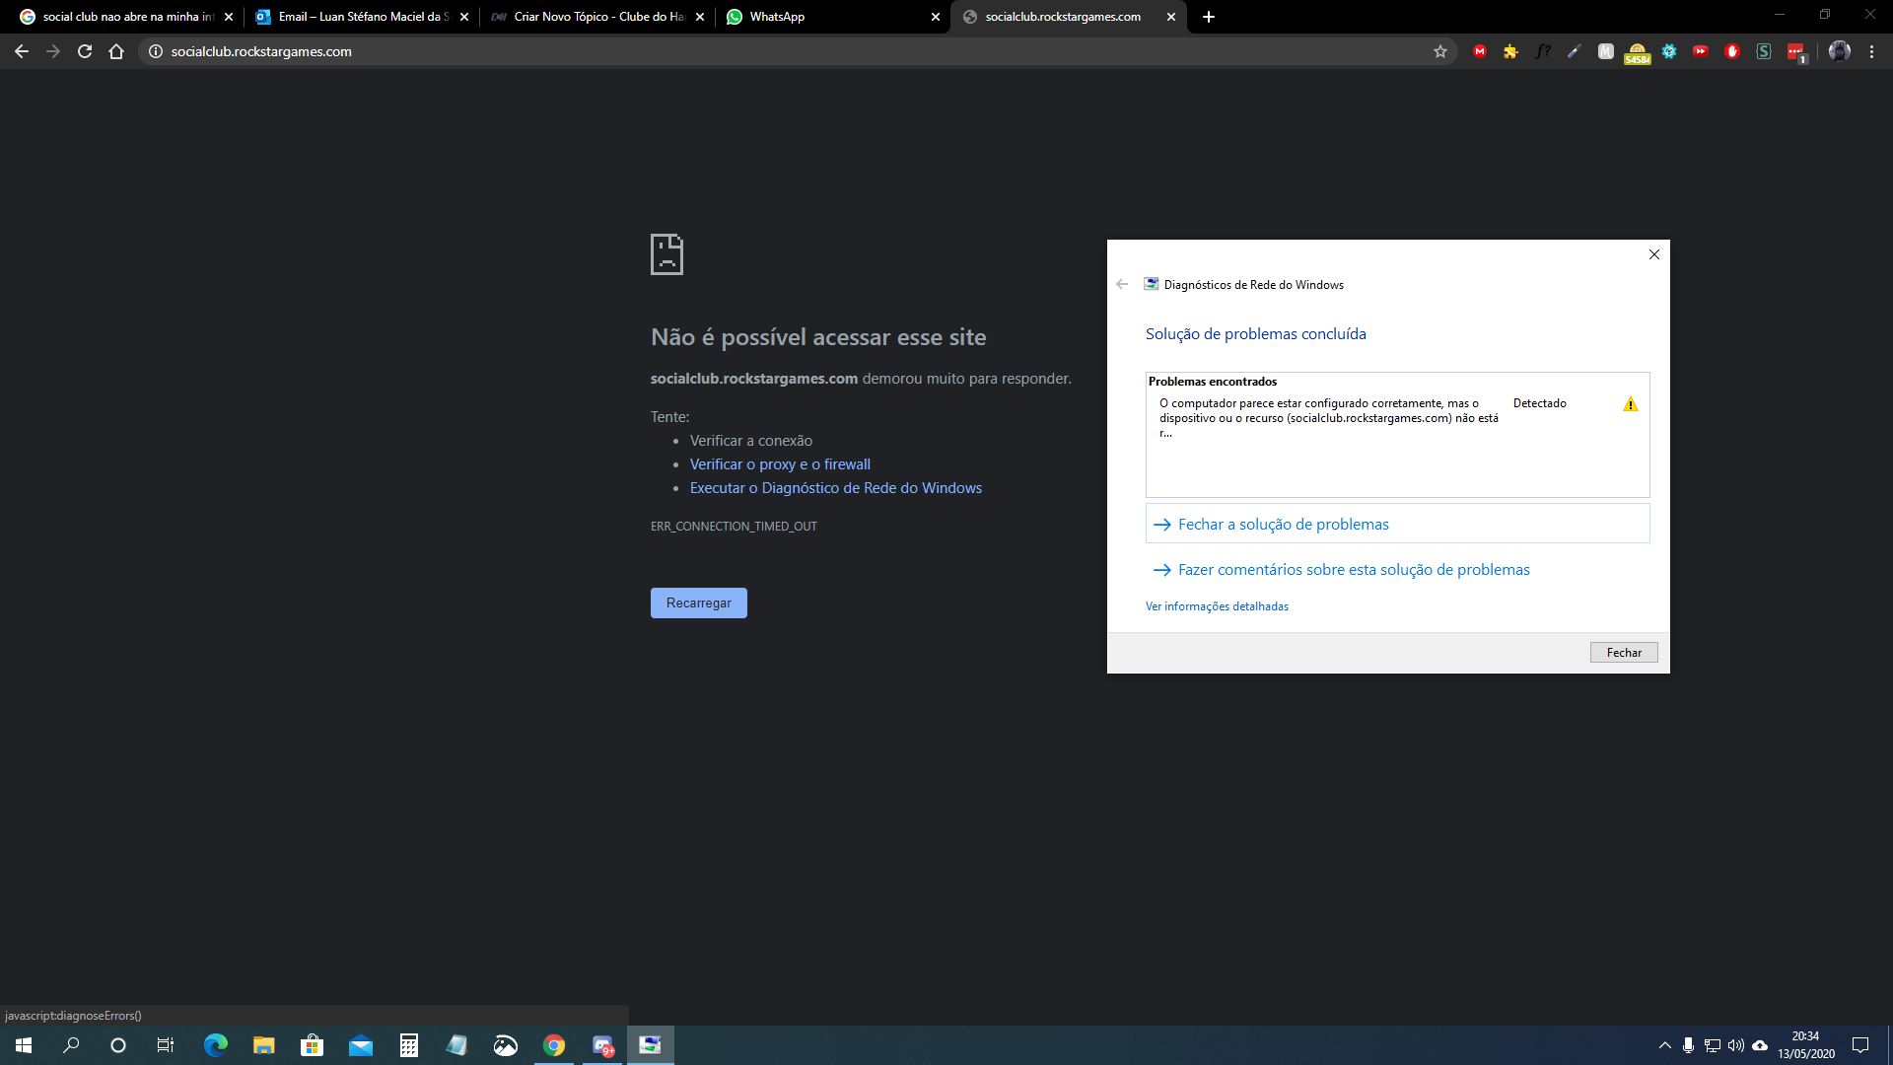
Task: Open the yellow puzzle piece extension
Action: click(x=1511, y=51)
